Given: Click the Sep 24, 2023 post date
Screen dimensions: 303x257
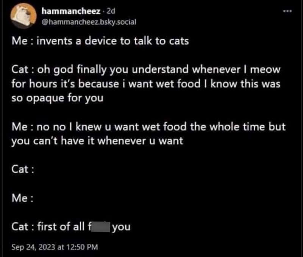Looking at the screenshot, I should pyautogui.click(x=34, y=247).
